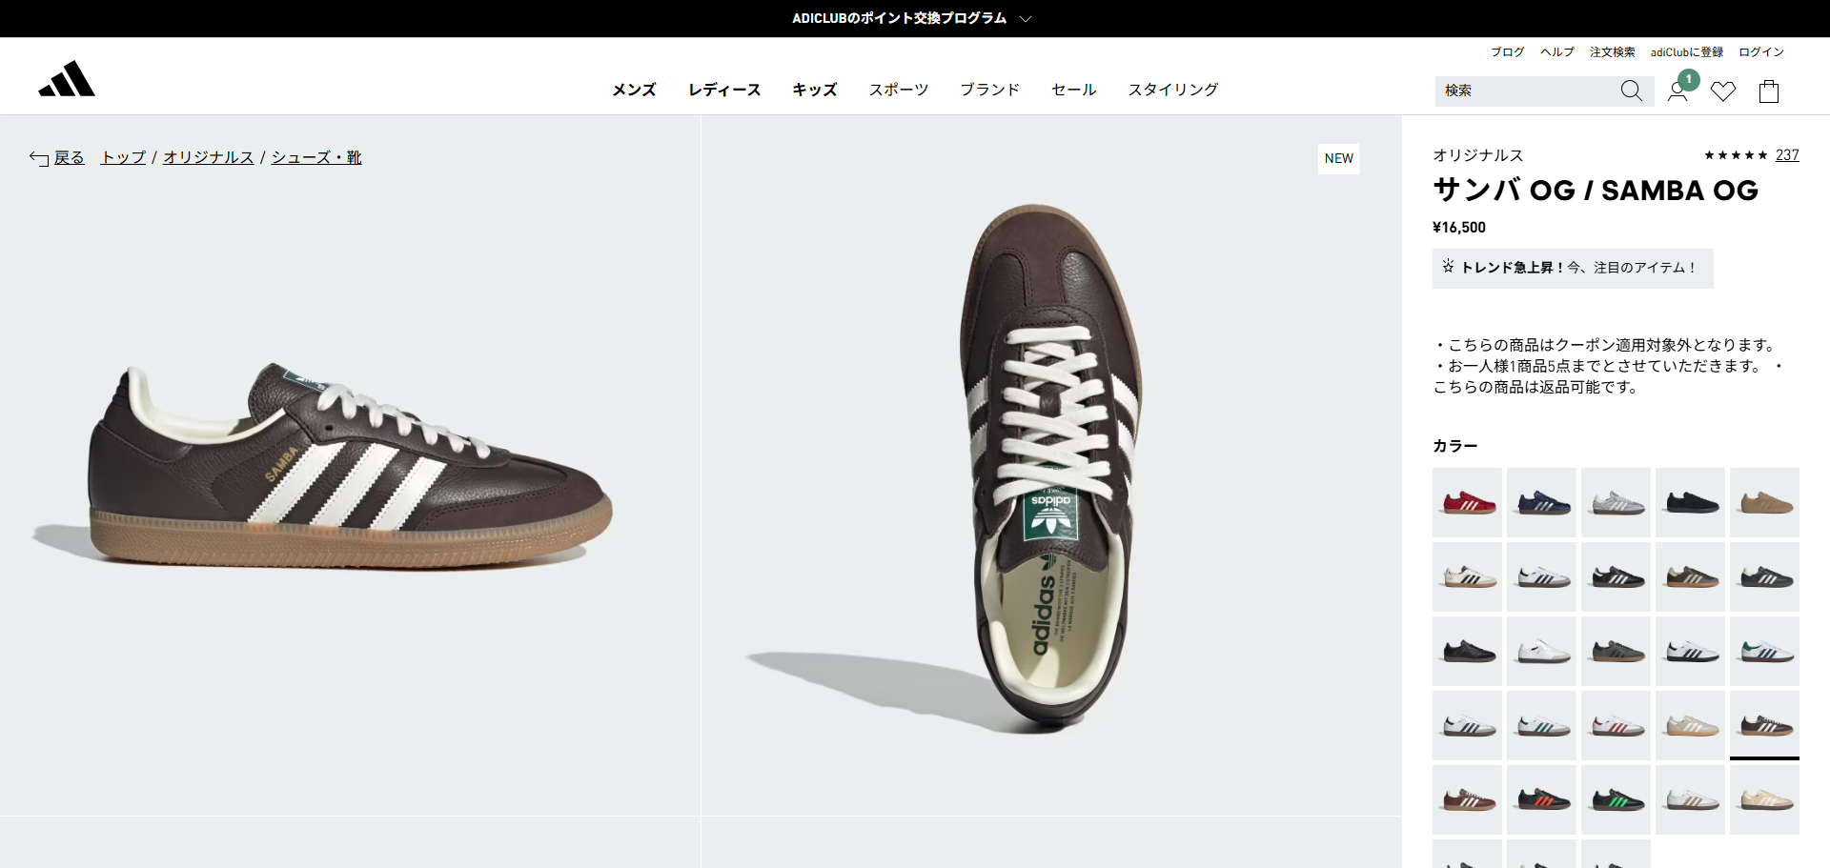
Task: Expand the ADICLUB point program banner chevron
Action: (x=1026, y=18)
